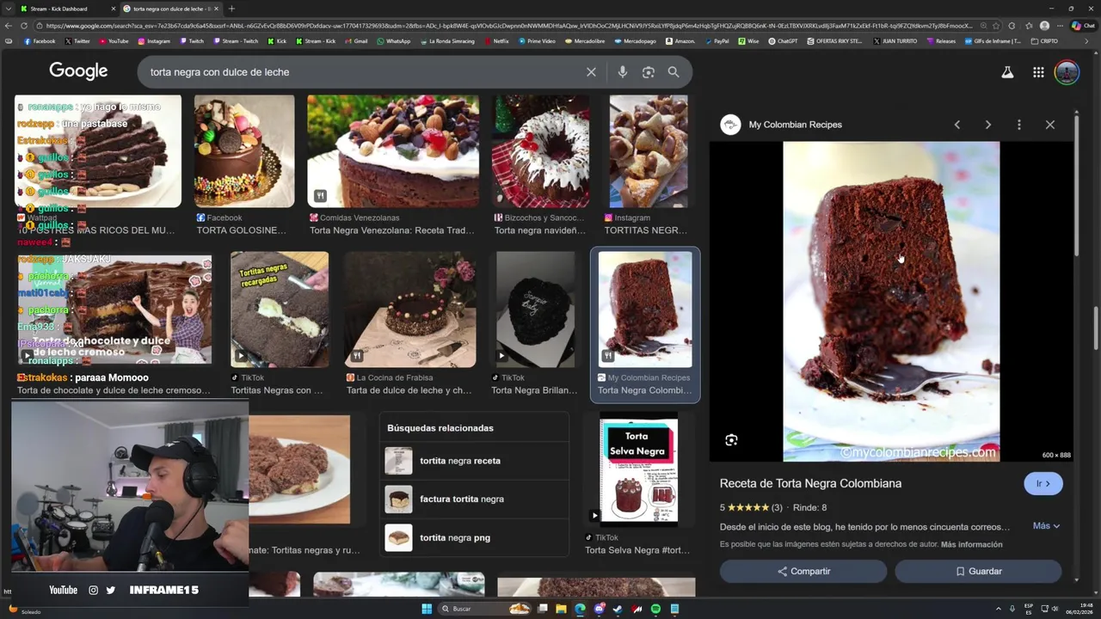Select related search tortita negra png
The height and width of the screenshot is (619, 1101).
click(474, 537)
